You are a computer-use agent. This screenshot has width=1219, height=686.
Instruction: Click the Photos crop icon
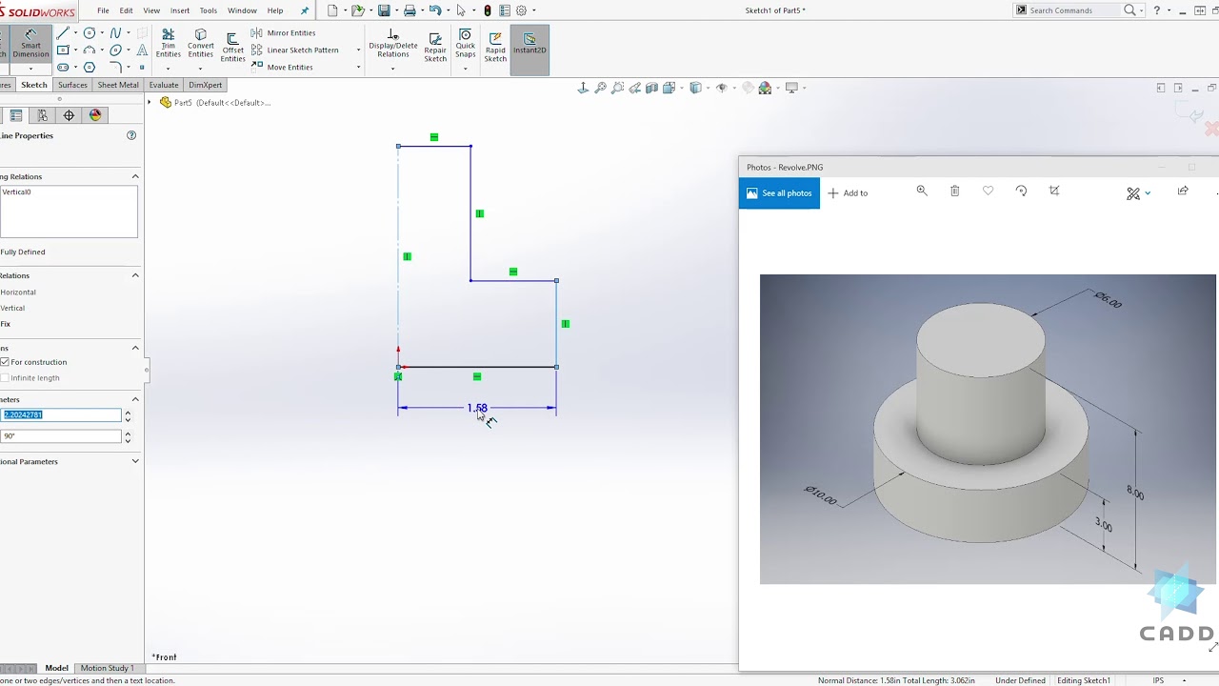pyautogui.click(x=1054, y=191)
